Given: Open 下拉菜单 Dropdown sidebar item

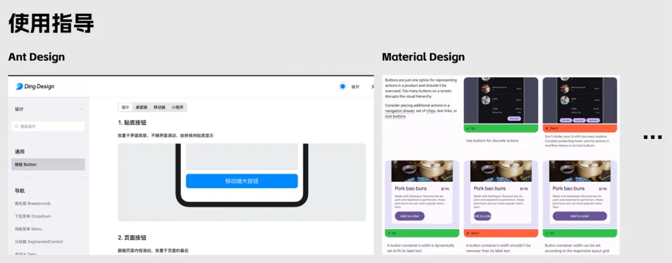Looking at the screenshot, I should [33, 216].
